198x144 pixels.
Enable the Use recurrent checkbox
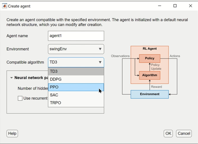tap(20, 98)
